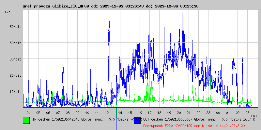The image size is (261, 130).
Task: Click the IN celkem Gbyte text
Action: [x=68, y=120]
